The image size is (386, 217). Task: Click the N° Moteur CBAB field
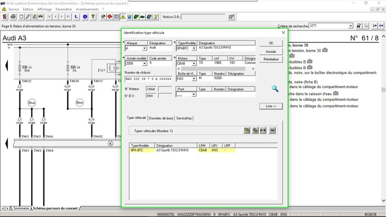coord(151,89)
